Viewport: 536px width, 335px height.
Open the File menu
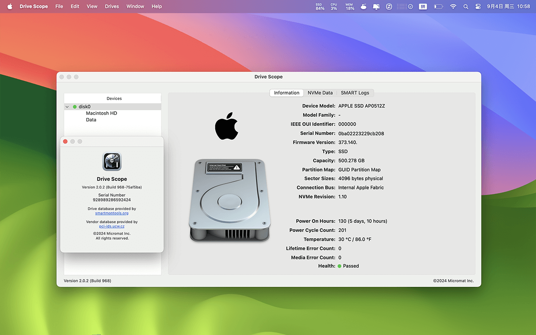[59, 7]
